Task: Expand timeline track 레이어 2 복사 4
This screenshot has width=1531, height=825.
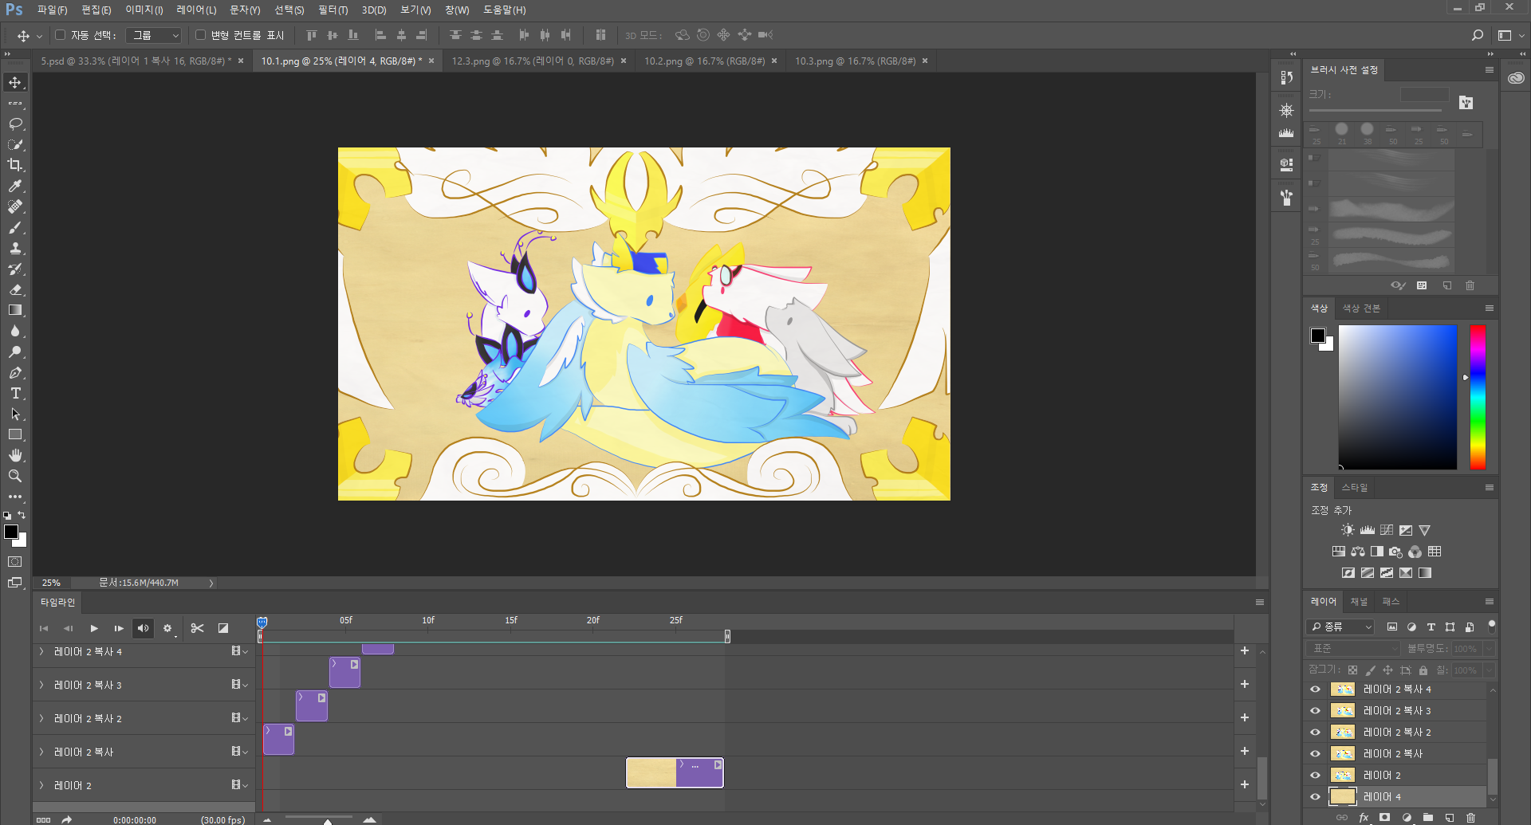Action: tap(41, 651)
